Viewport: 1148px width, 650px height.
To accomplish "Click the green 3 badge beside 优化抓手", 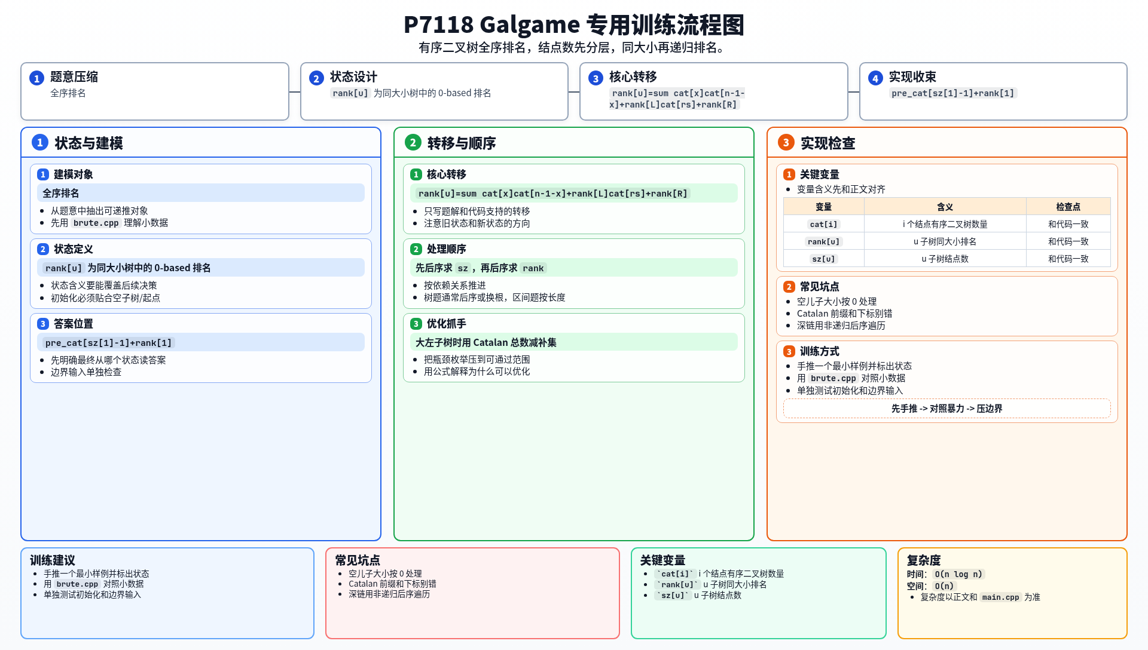I will tap(416, 324).
